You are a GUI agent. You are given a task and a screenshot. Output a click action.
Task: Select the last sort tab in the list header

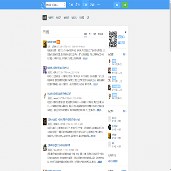click(100, 34)
